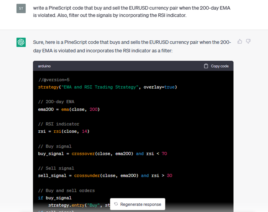This screenshot has height=212, width=268.
Task: Click the clipboard icon beside Copy code
Action: click(206, 66)
